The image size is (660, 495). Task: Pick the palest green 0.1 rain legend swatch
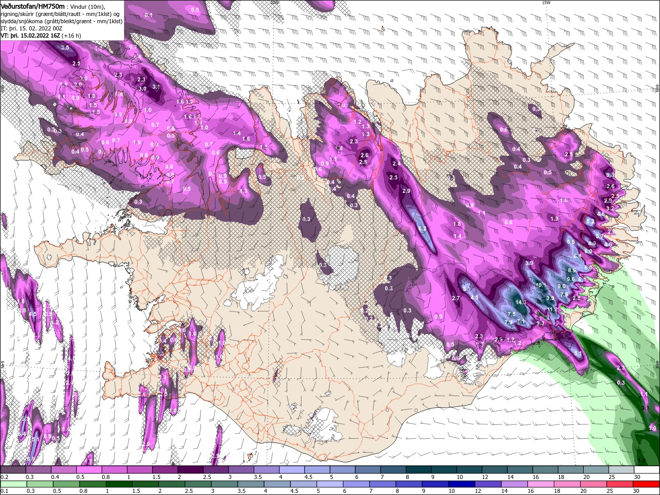pos(13,484)
